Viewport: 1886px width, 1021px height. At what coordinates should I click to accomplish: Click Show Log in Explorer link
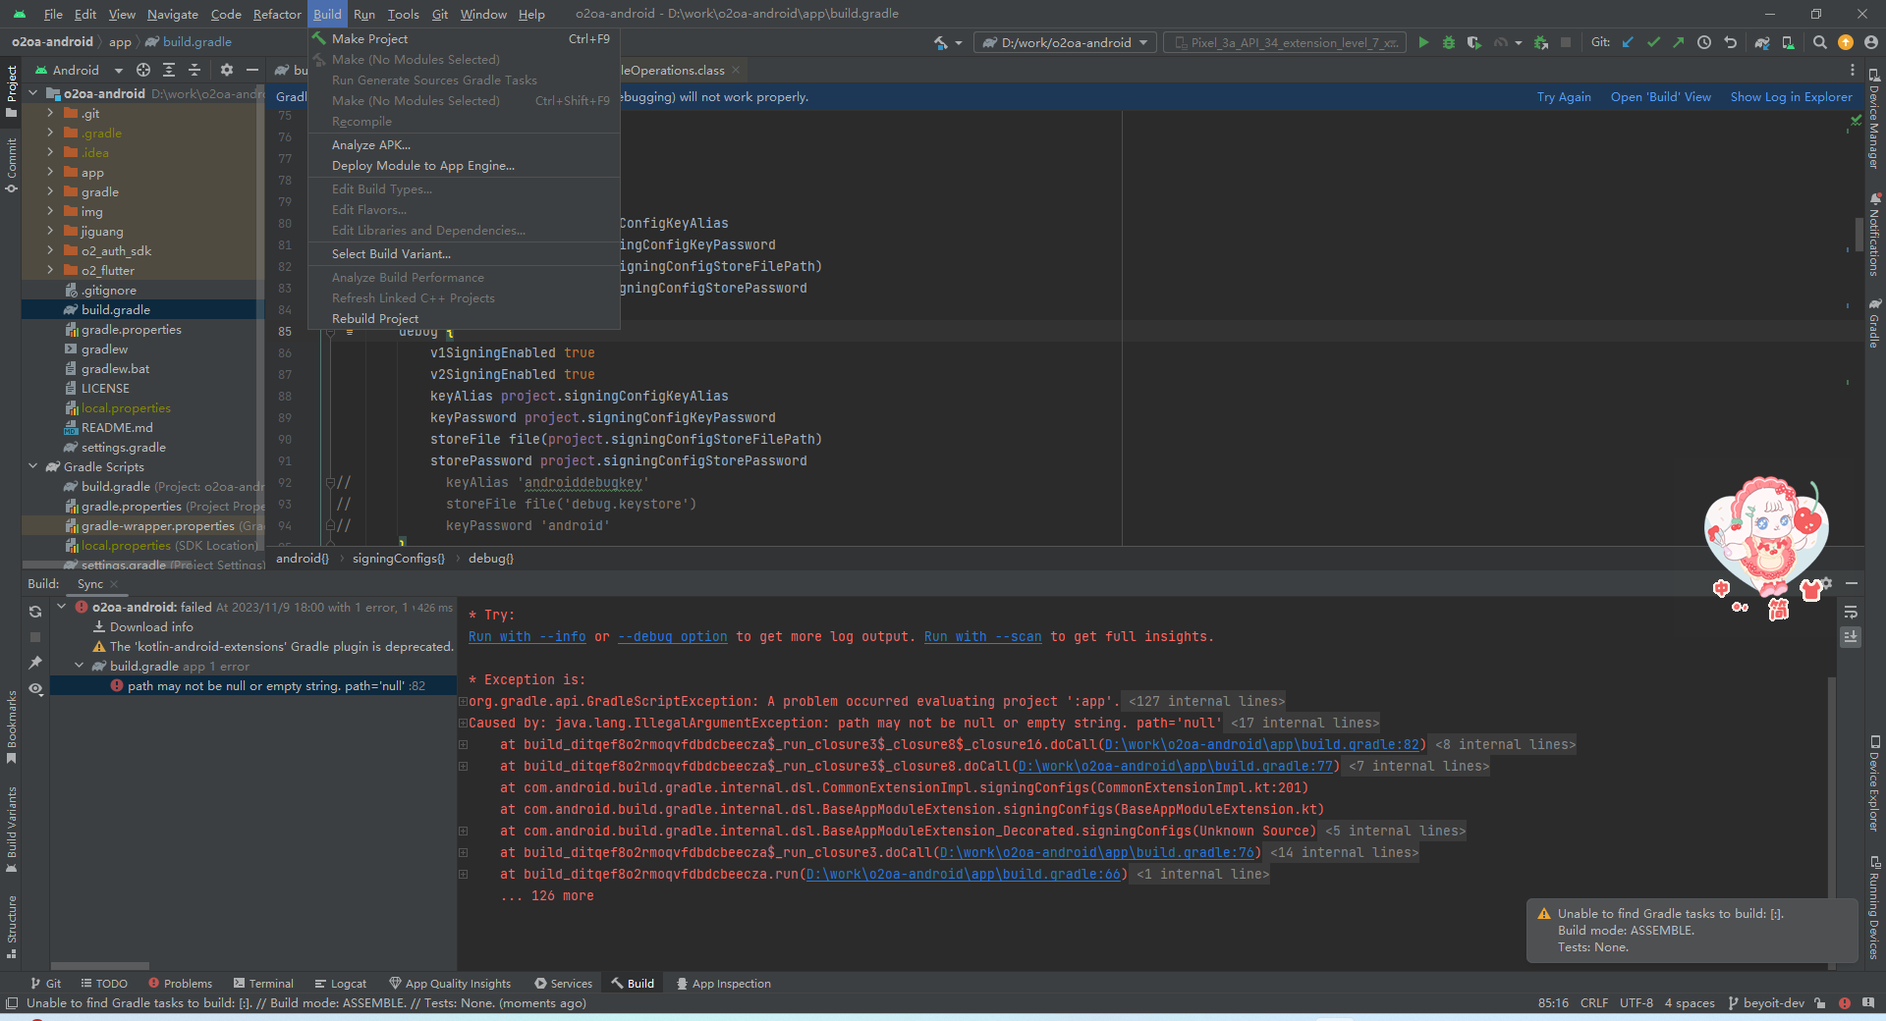pos(1790,97)
